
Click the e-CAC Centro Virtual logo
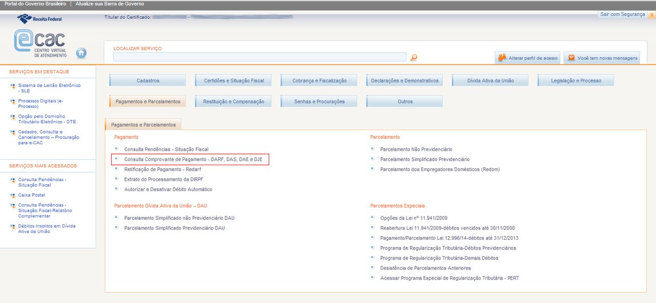click(40, 45)
